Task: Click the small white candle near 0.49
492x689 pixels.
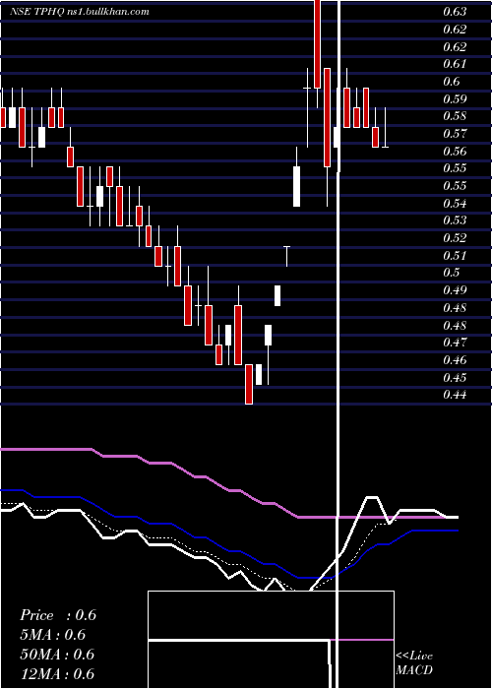Action: [277, 295]
